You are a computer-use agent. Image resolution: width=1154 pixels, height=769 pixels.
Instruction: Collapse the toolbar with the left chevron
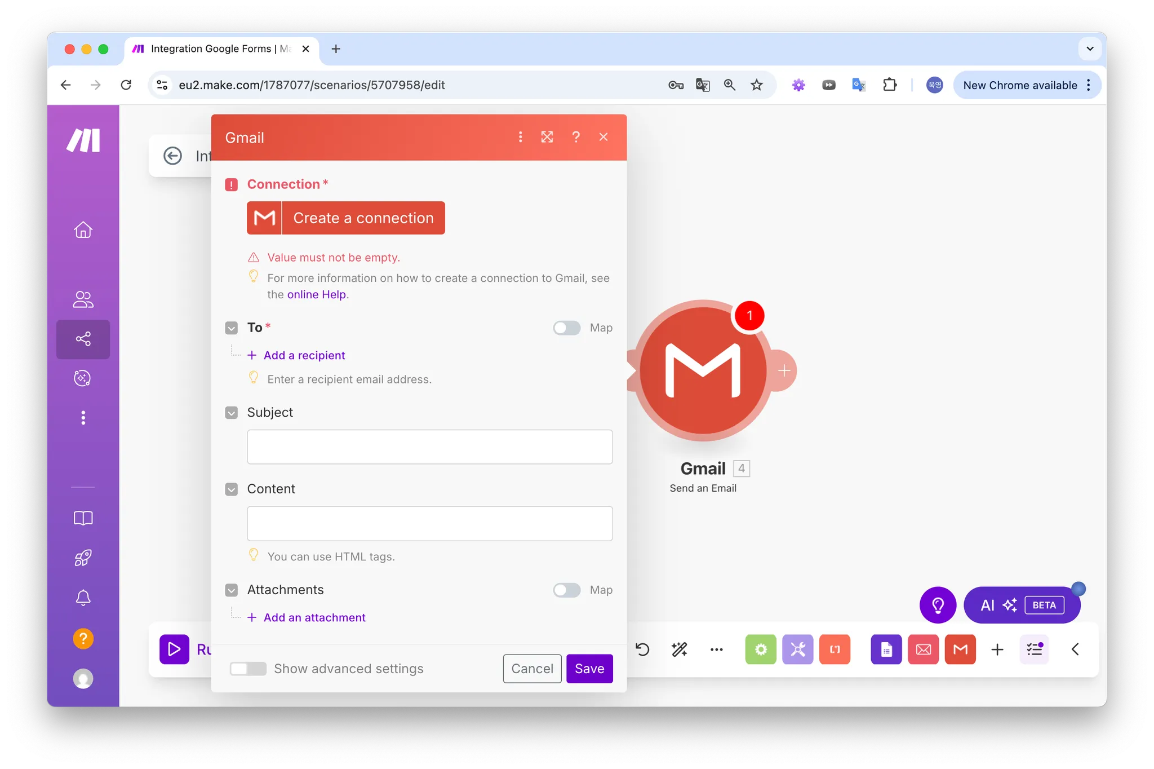click(1075, 649)
